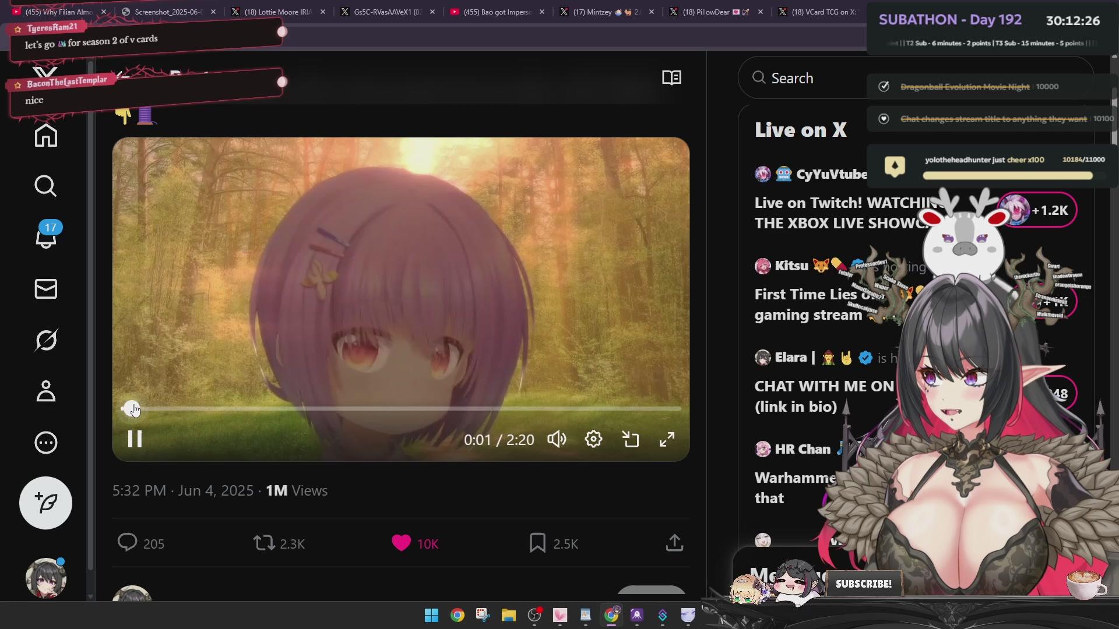1119x629 pixels.
Task: Open the 1M Views post analytics
Action: 297,490
